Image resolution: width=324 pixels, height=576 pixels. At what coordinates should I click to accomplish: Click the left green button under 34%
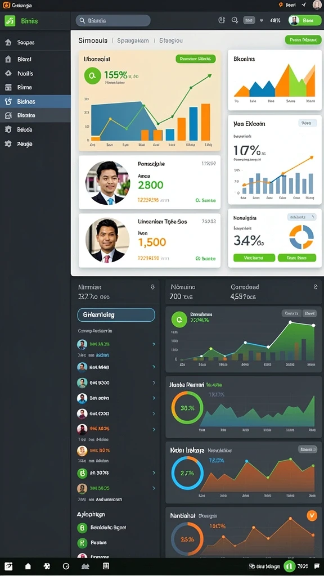(254, 258)
